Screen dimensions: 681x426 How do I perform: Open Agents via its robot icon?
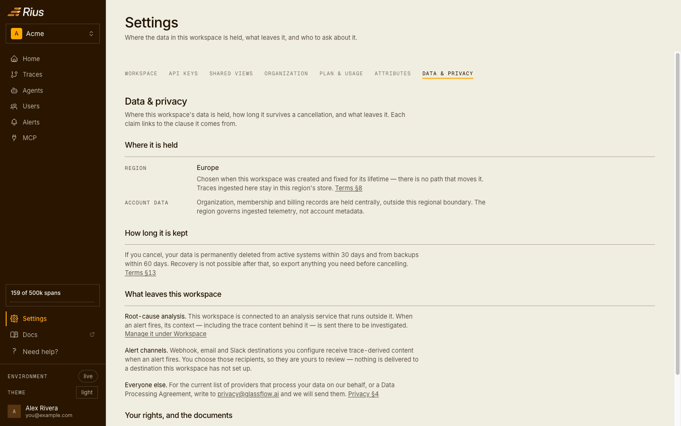click(x=14, y=90)
